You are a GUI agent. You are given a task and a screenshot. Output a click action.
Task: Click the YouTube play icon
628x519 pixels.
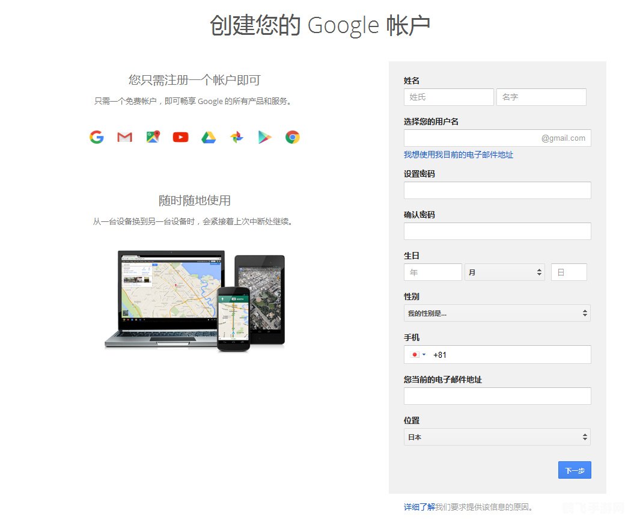coord(180,137)
